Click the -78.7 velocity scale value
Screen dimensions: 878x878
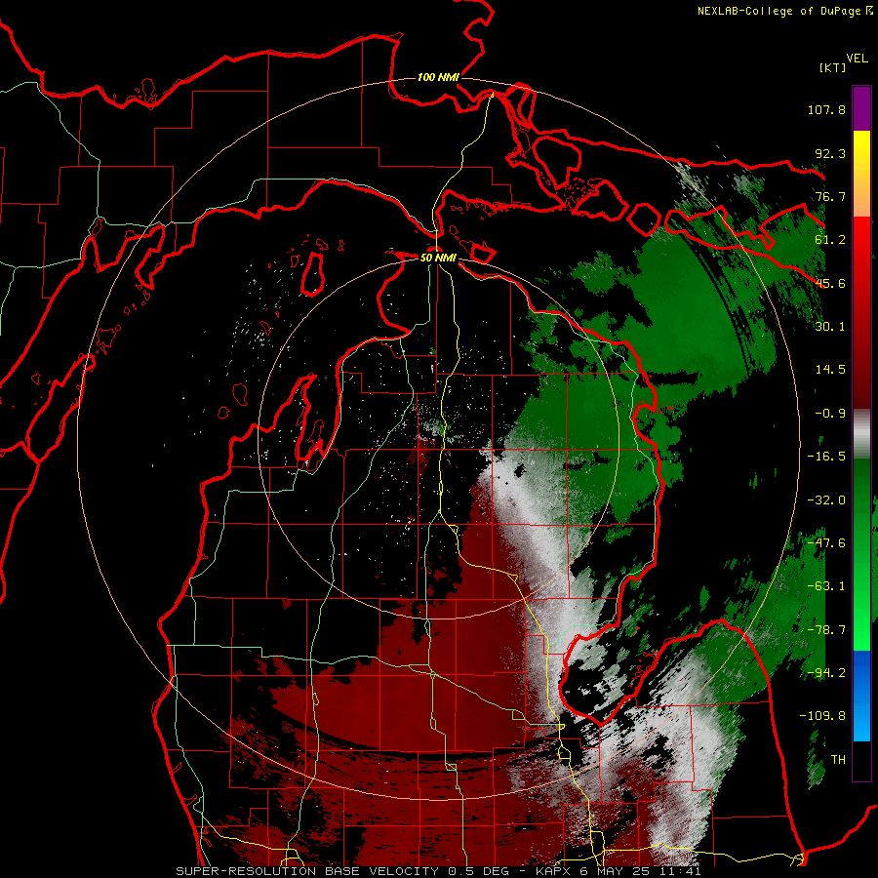[x=826, y=630]
